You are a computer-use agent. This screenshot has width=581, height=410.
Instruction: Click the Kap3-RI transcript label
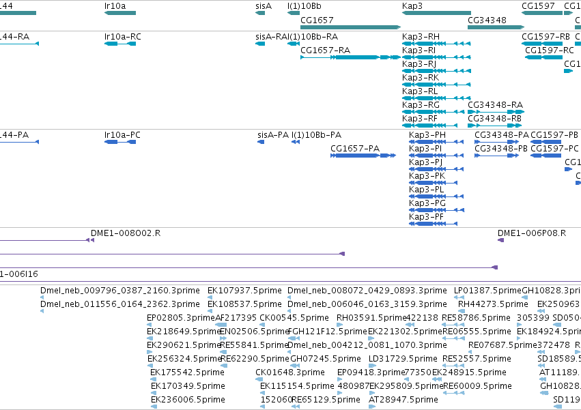point(419,50)
